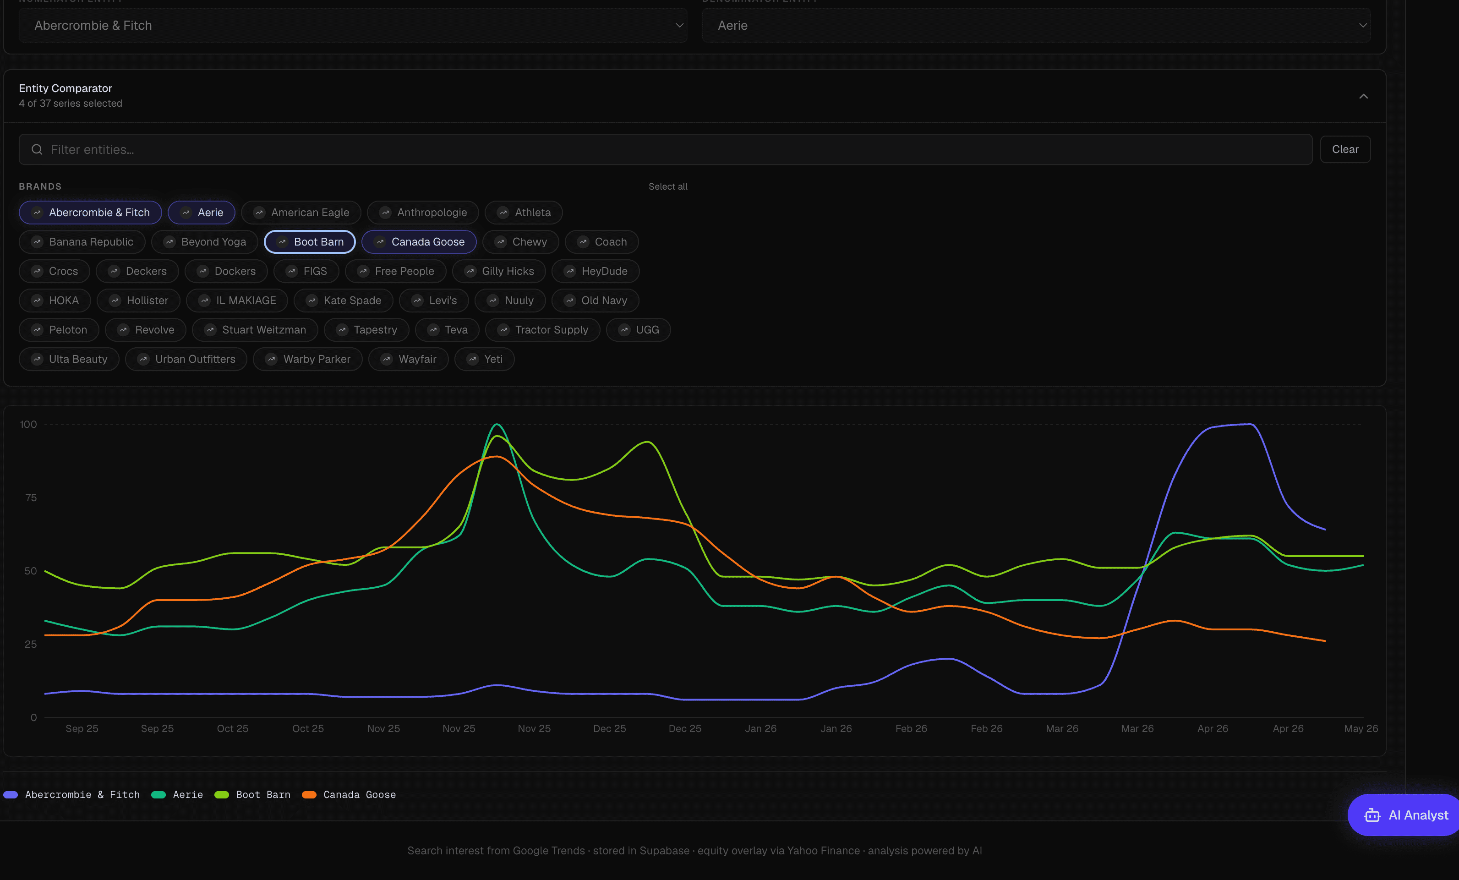Click the '4 of 37 series selected' text
Screen dimensions: 1459x880
point(71,103)
